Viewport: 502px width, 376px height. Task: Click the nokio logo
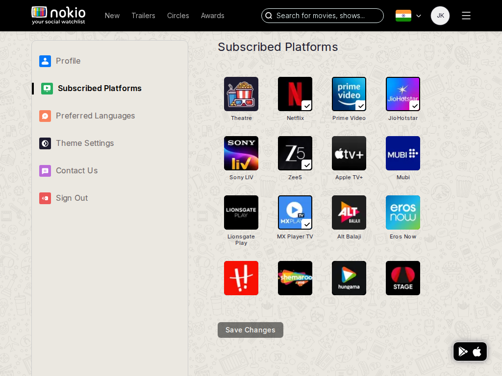coord(58,15)
